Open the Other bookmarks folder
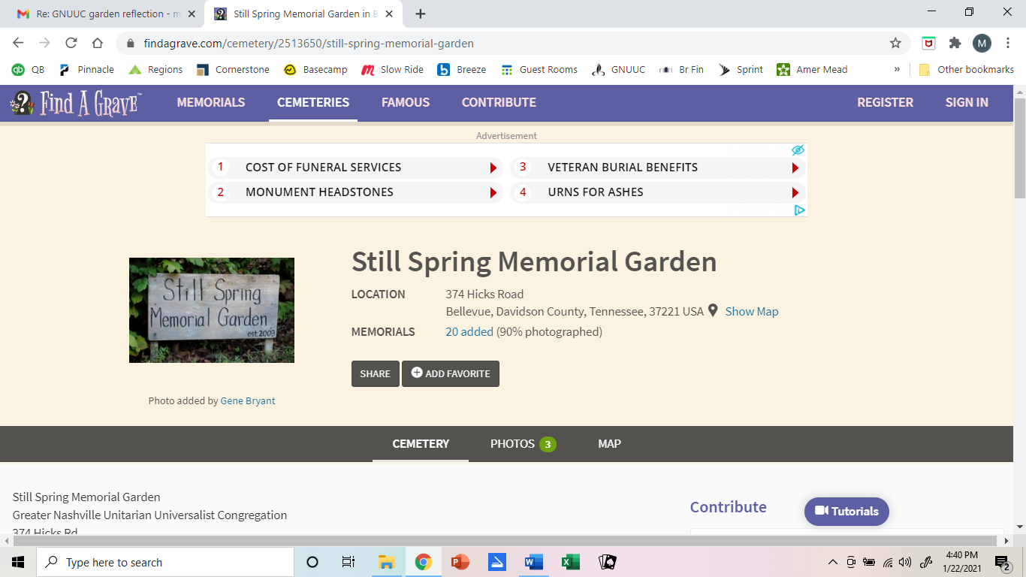Image resolution: width=1026 pixels, height=577 pixels. click(966, 69)
